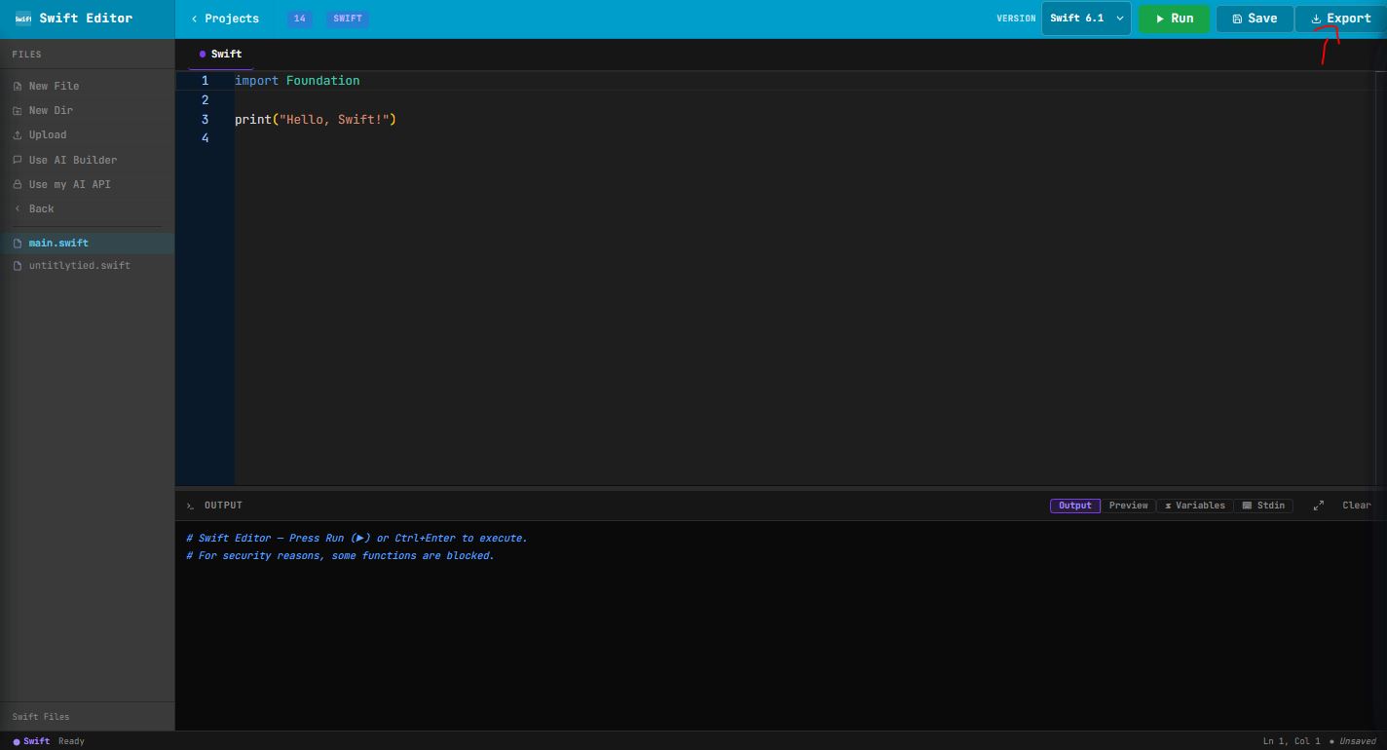
Task: Click the New Dir folder icon
Action: 18,111
